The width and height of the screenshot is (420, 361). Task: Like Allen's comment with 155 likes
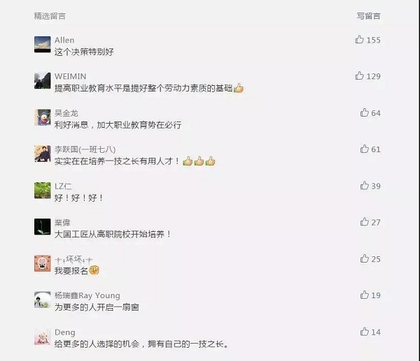359,40
